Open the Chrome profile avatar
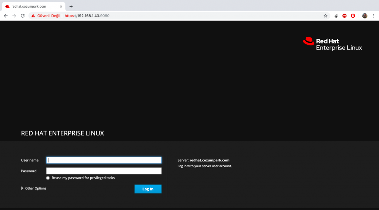Screen dimensions: 379x210 365,16
